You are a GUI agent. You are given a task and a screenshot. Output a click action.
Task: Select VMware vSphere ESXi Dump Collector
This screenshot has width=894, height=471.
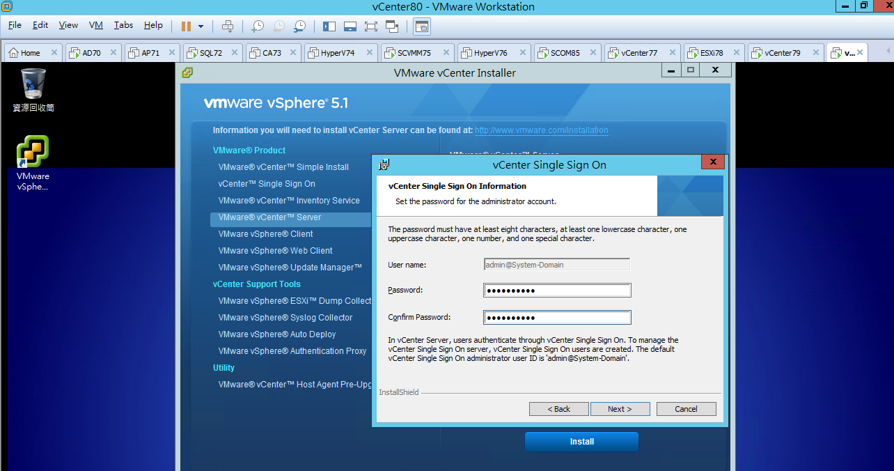(295, 301)
